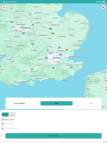Tap the Get Quote button
This screenshot has width=107, height=143.
pos(53,136)
